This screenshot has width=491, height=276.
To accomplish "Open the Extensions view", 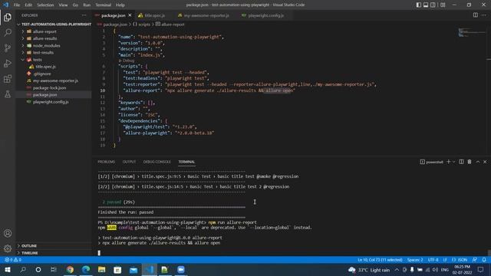I will (8, 78).
